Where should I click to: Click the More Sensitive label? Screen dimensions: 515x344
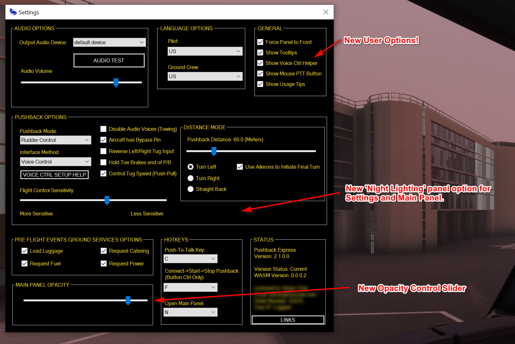[36, 214]
